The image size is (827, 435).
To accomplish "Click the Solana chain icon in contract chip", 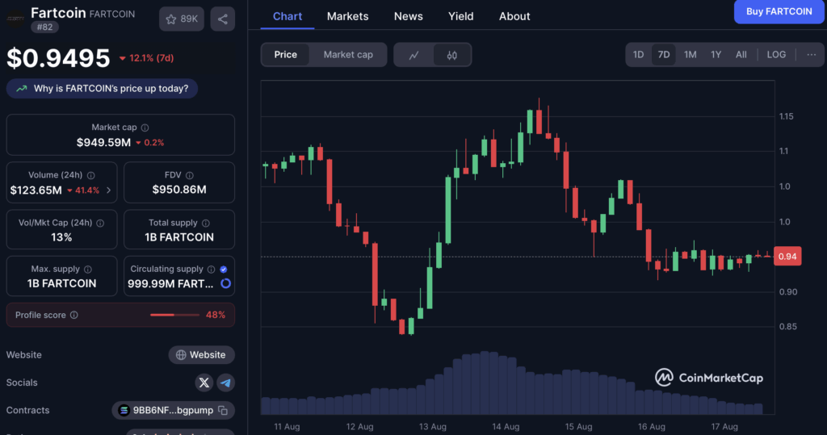I will [x=124, y=410].
